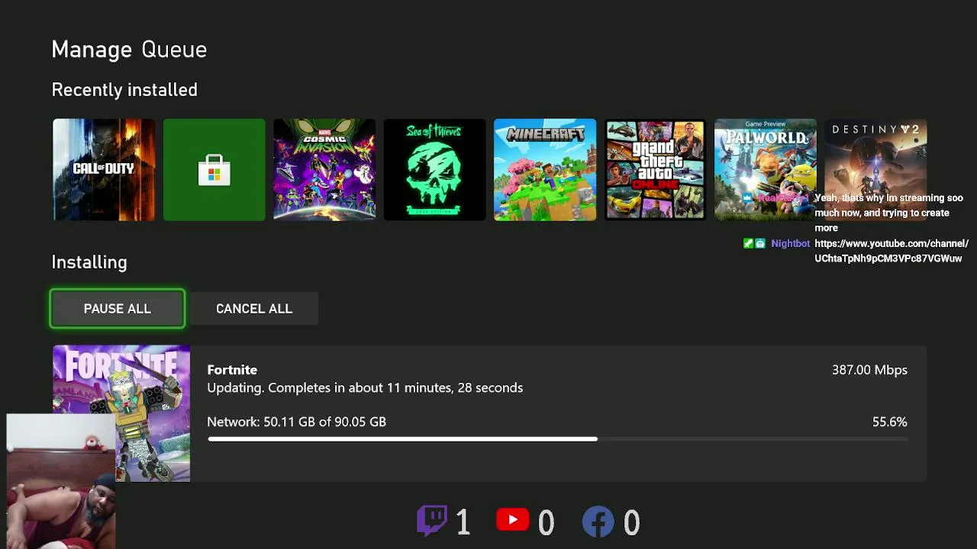Screen dimensions: 977x549
Task: Open the Nightbot YouTube channel link
Action: [x=892, y=251]
